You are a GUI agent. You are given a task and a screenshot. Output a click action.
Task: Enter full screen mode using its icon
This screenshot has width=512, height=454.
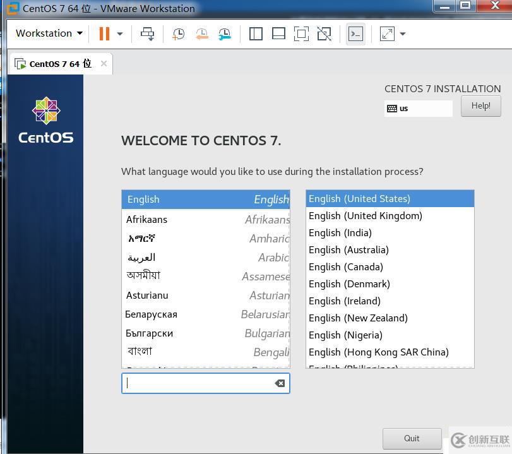[x=301, y=33]
